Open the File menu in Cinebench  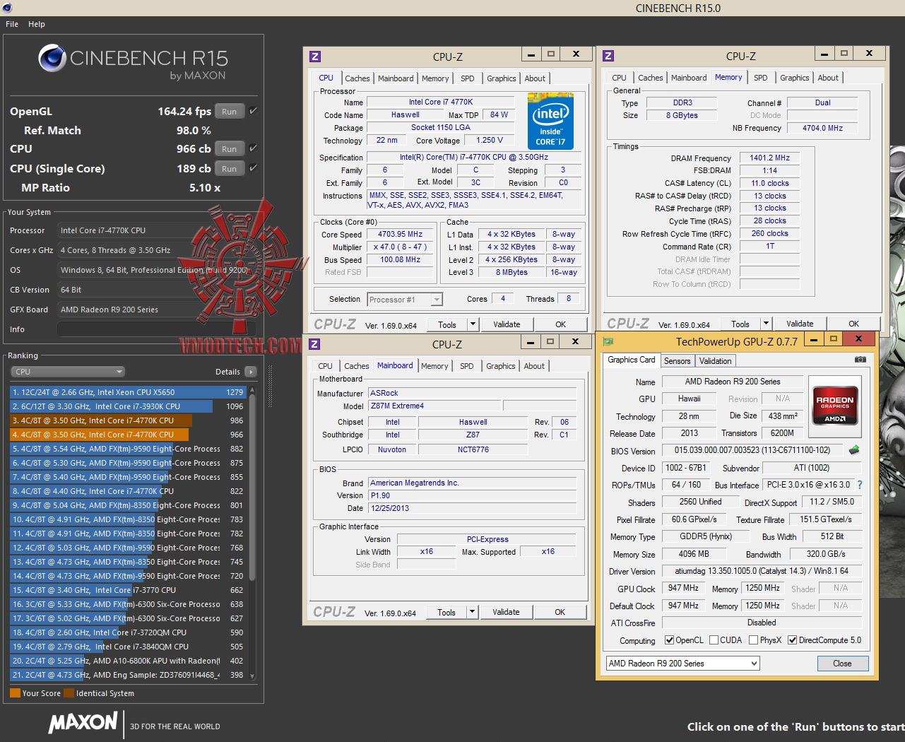(12, 24)
